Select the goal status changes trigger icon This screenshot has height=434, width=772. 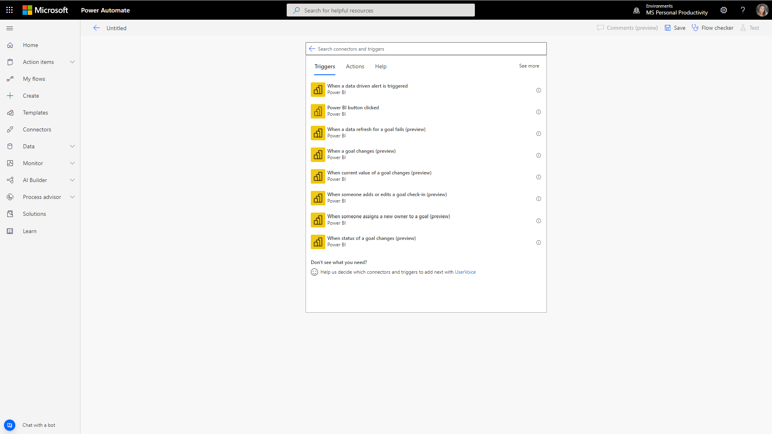click(318, 242)
